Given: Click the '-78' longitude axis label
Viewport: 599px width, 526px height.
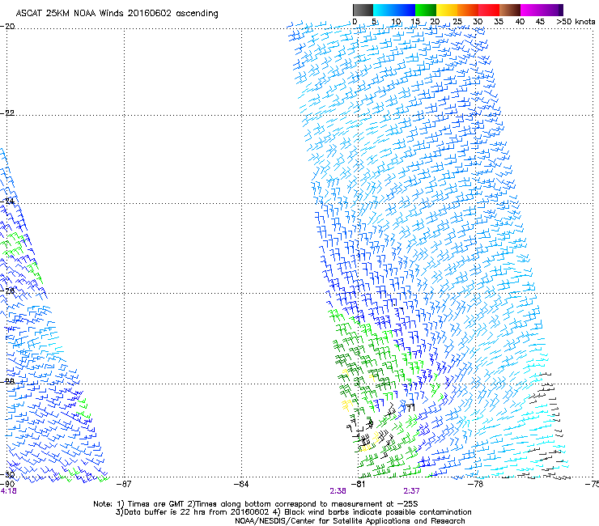Looking at the screenshot, I should tap(475, 485).
